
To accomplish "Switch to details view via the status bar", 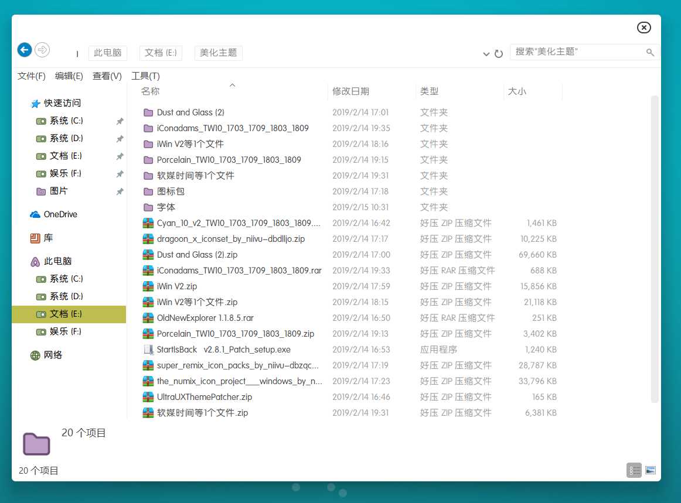I will (x=634, y=470).
